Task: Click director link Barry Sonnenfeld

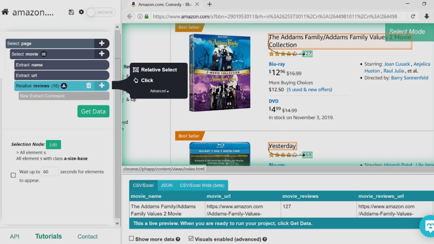Action: [409, 78]
